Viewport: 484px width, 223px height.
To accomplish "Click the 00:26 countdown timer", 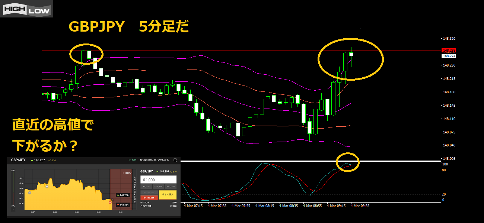I will (127, 173).
